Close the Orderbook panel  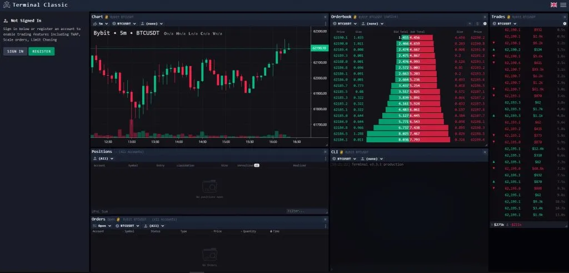tap(485, 17)
